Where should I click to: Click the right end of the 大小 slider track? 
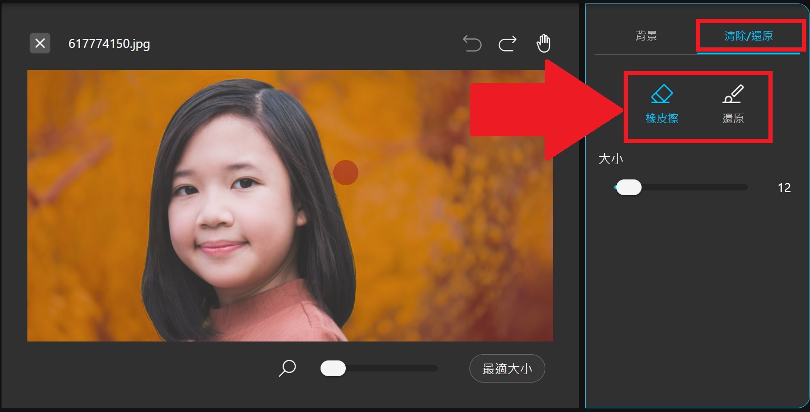pyautogui.click(x=746, y=187)
